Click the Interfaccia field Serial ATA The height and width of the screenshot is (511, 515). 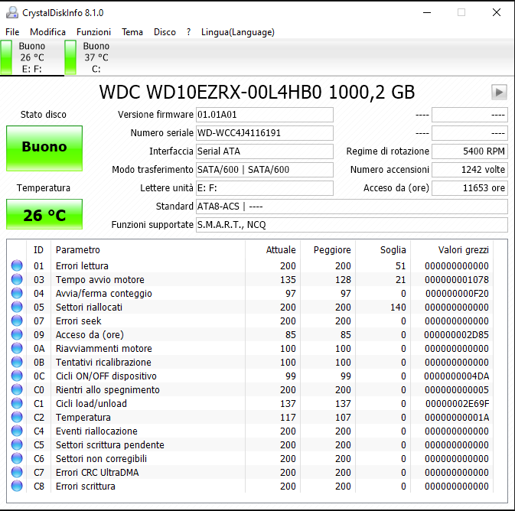[x=265, y=151]
